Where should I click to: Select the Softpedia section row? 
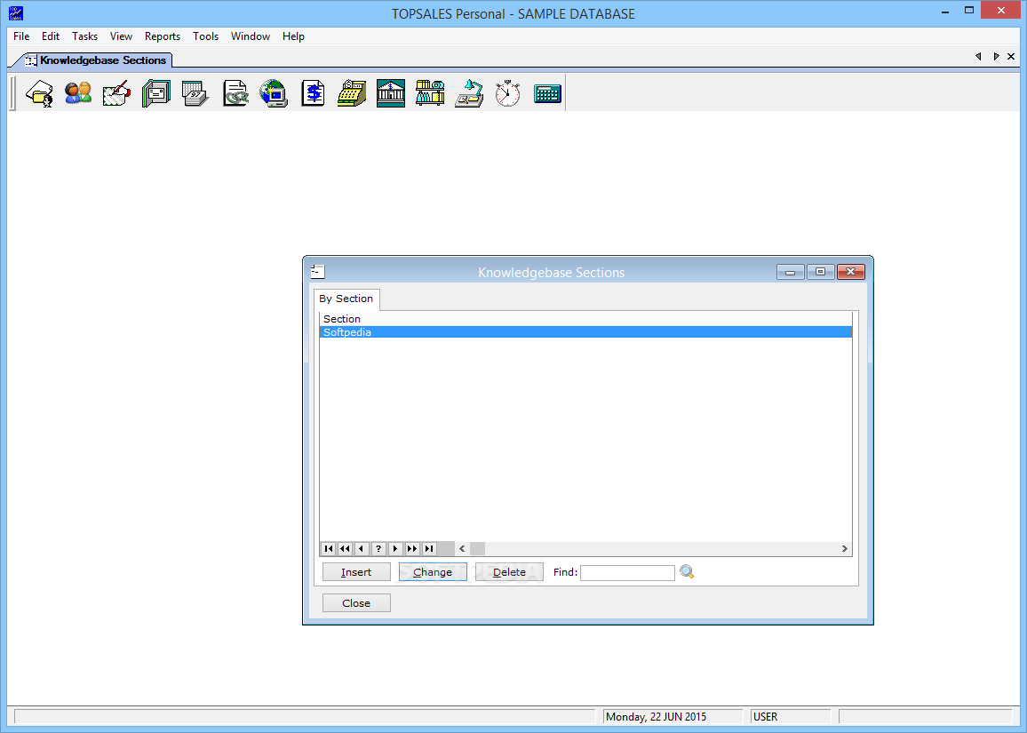coord(585,332)
